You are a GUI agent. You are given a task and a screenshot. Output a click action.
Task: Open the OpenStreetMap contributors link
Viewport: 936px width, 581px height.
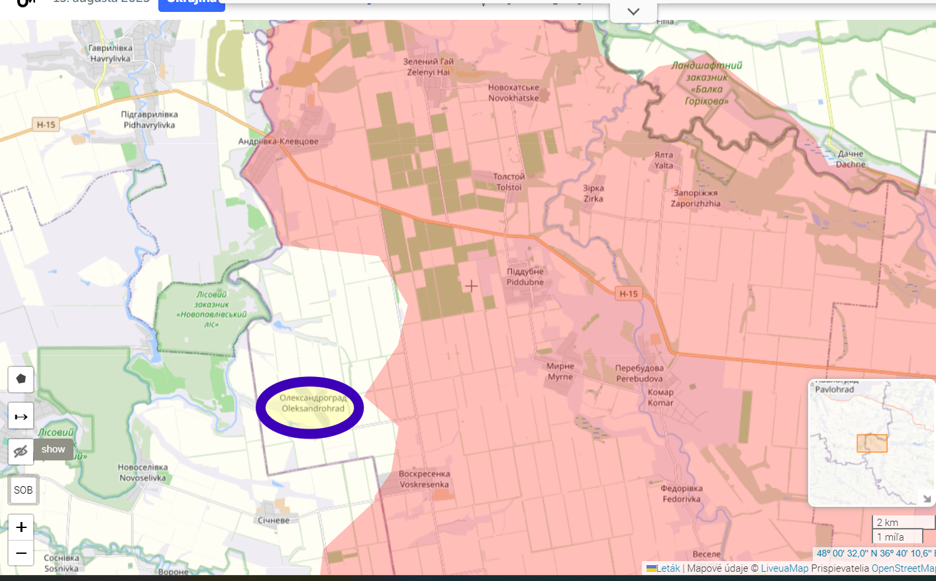903,568
